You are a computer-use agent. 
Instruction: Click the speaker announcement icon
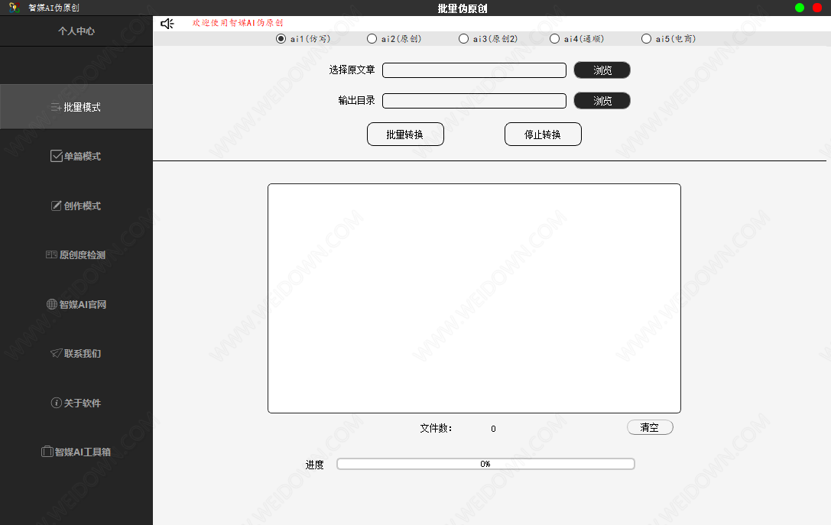(167, 24)
